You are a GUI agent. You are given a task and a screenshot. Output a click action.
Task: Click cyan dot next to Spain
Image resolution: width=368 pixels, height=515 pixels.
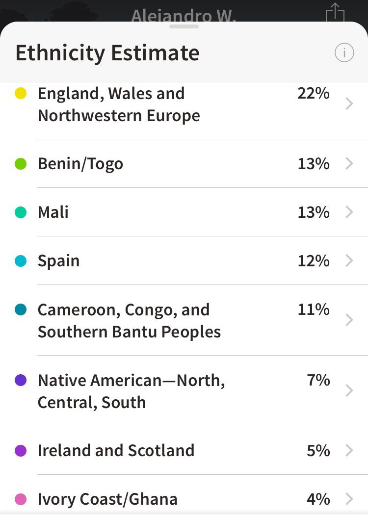click(x=21, y=261)
